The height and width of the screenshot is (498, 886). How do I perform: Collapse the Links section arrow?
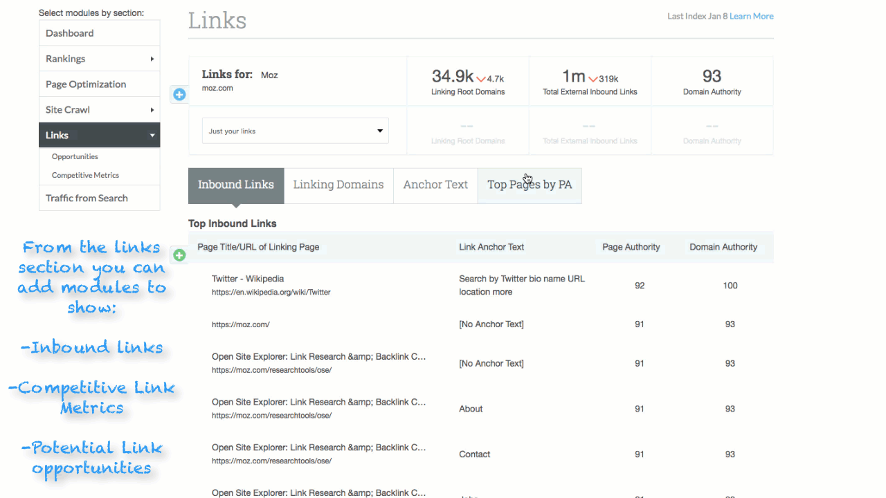click(x=152, y=136)
